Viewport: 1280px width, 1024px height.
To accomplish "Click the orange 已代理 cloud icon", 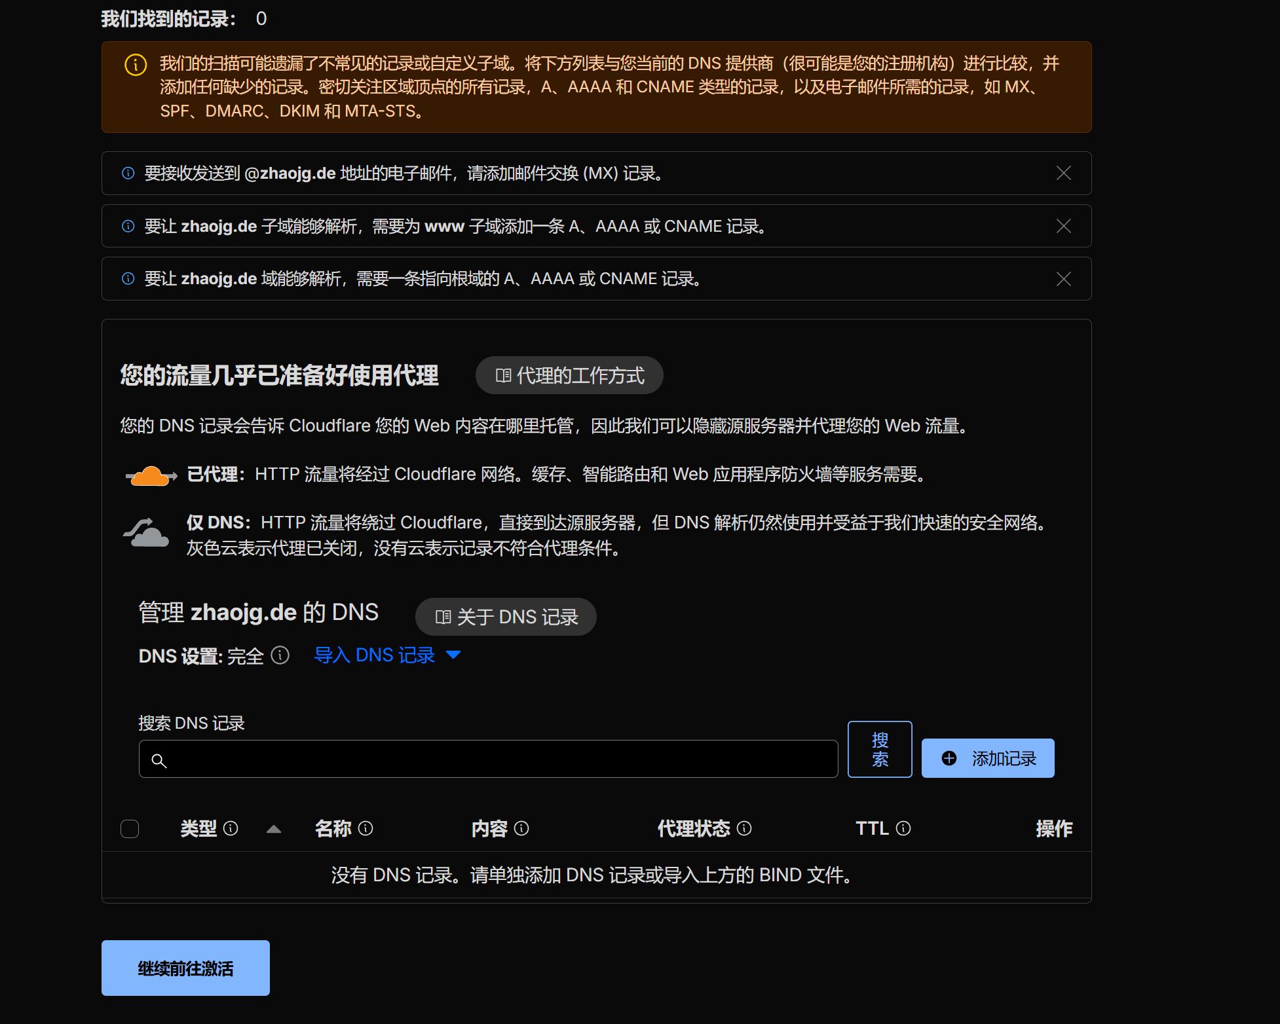I will (151, 475).
